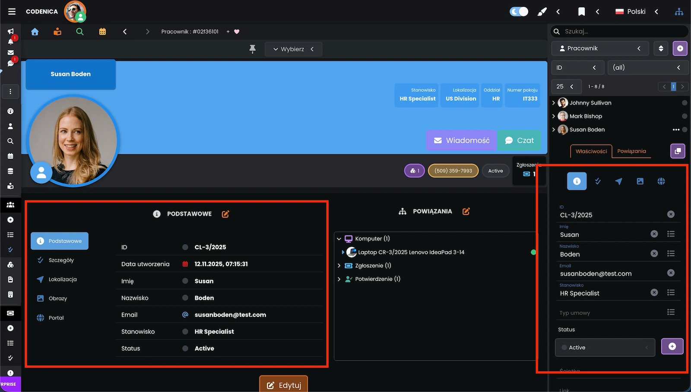Click the edit icon next to POWIĄZANIA
The image size is (691, 392).
[x=466, y=211]
